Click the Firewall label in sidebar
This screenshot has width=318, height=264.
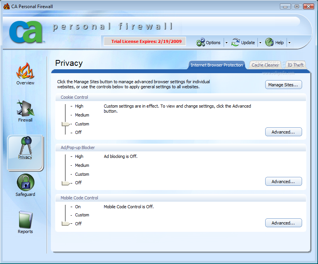pos(25,120)
